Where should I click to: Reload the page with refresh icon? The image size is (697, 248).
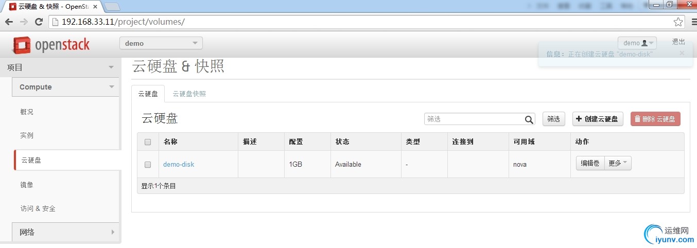coord(39,22)
